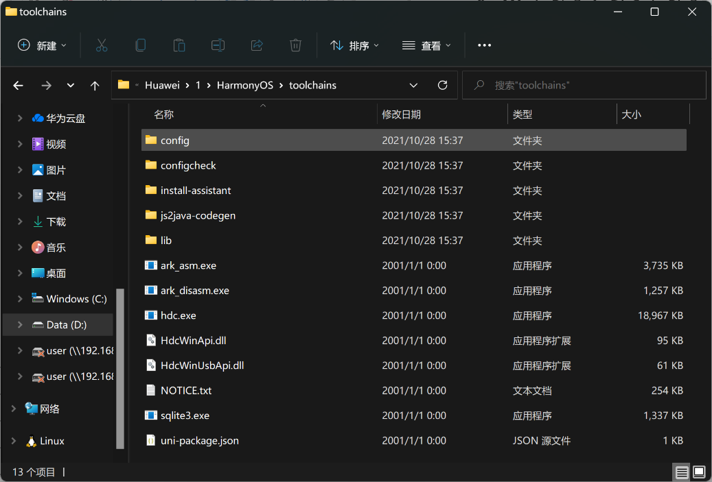Expand the 网络 network node
Viewport: 712px width, 482px height.
pos(13,409)
